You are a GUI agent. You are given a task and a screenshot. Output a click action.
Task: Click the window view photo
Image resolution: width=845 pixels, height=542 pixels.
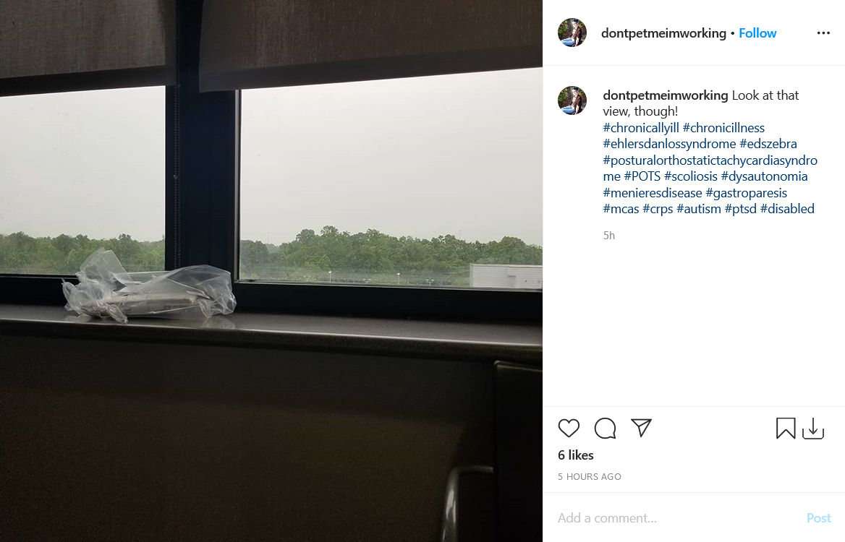271,271
